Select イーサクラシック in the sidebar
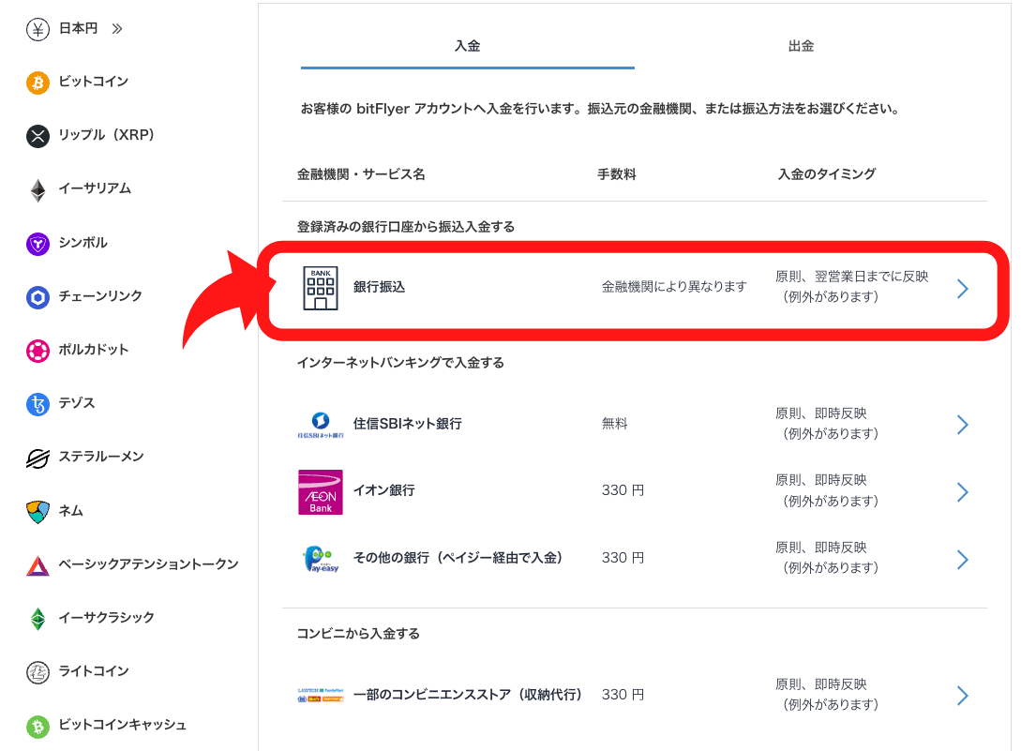Screen dimensions: 1021x751 107,618
